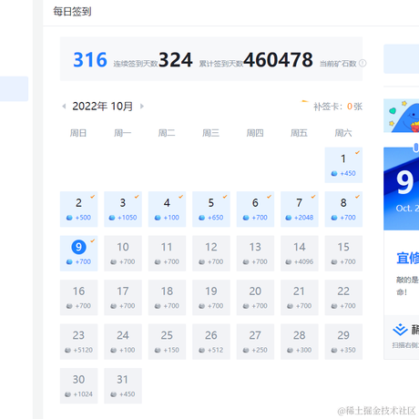
Task: Click day 17 calendar cell
Action: [x=123, y=298]
